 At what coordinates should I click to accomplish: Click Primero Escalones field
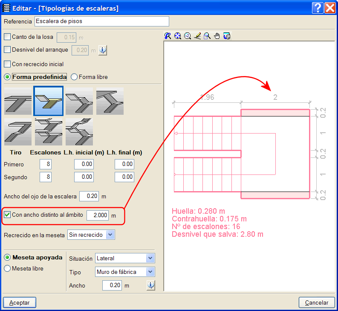click(46, 164)
